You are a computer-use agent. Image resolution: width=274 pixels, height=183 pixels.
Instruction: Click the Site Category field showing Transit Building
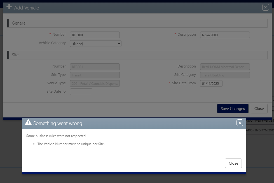[x=225, y=75]
